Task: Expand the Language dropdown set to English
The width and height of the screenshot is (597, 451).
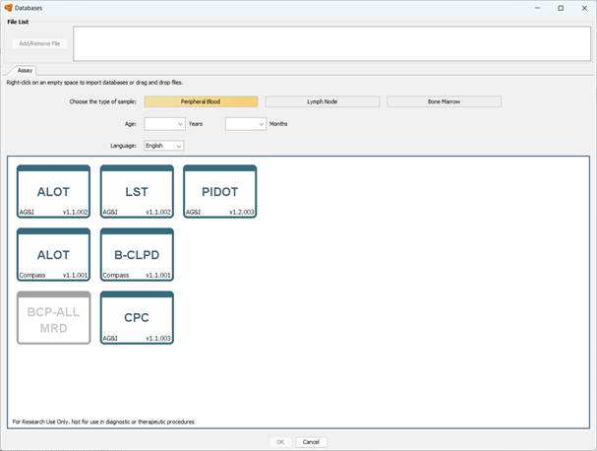Action: [x=163, y=146]
